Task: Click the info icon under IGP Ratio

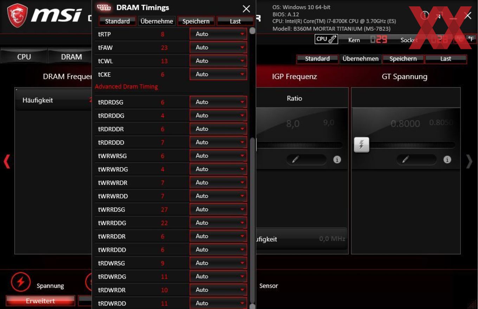Action: 337,160
